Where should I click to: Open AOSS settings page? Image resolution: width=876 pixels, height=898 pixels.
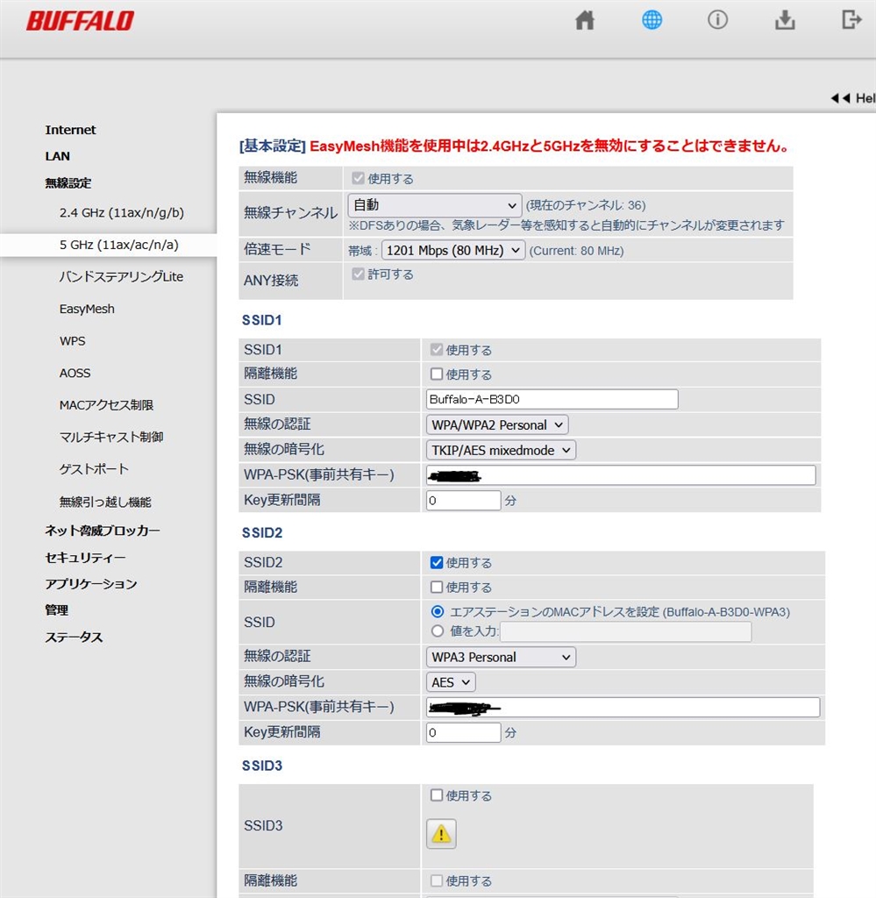pos(75,374)
